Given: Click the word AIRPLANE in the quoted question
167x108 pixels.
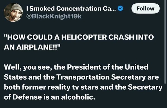Looking at the screenshot, I should pyautogui.click(x=34, y=47).
